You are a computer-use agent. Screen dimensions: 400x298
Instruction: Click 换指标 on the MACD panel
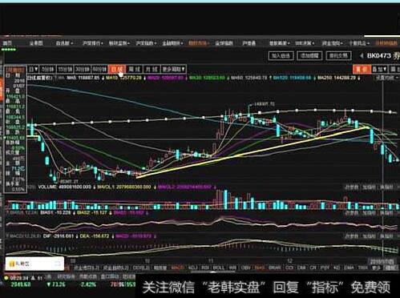coord(386,236)
